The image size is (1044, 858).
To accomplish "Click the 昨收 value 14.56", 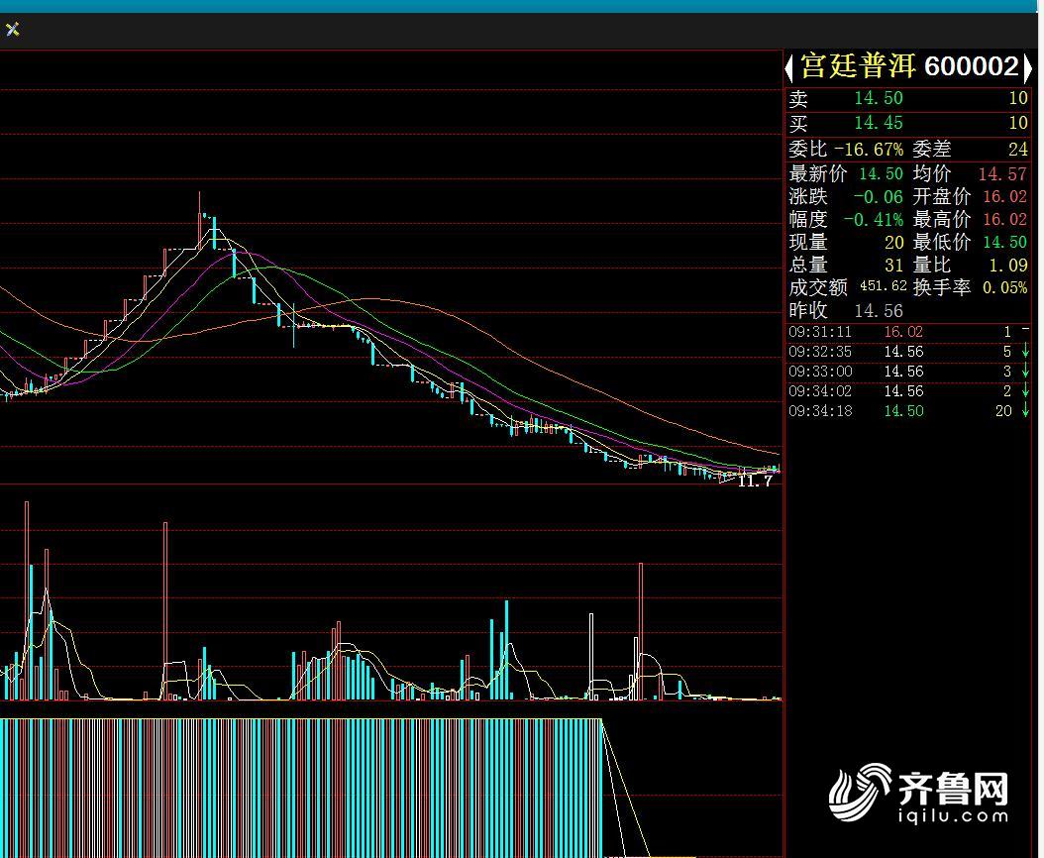I will click(x=879, y=310).
